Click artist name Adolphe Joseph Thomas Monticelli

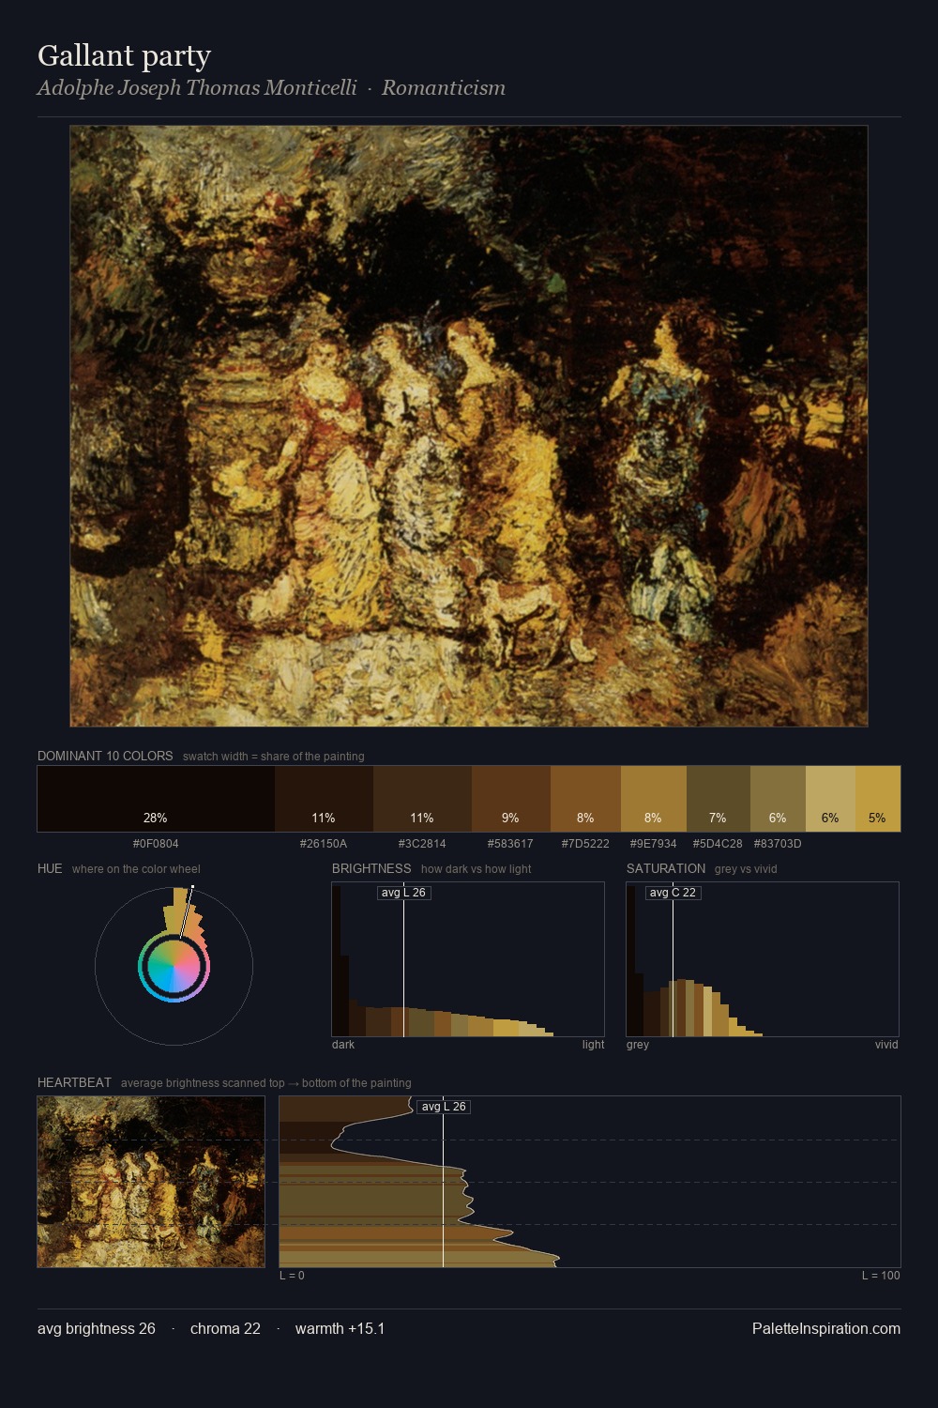197,87
